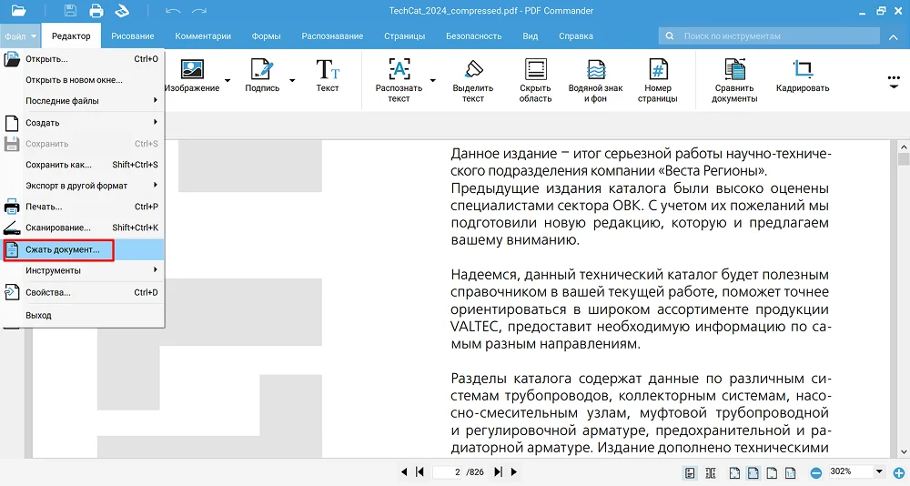Viewport: 910px width, 486px height.
Task: Click the Текст tool icon
Action: tap(327, 71)
